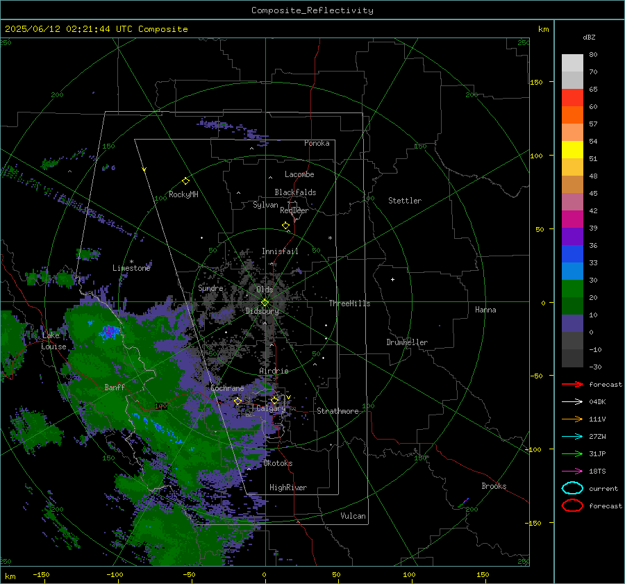Viewport: 625px width, 584px height.
Task: Click the Hanna city label
Action: (485, 310)
